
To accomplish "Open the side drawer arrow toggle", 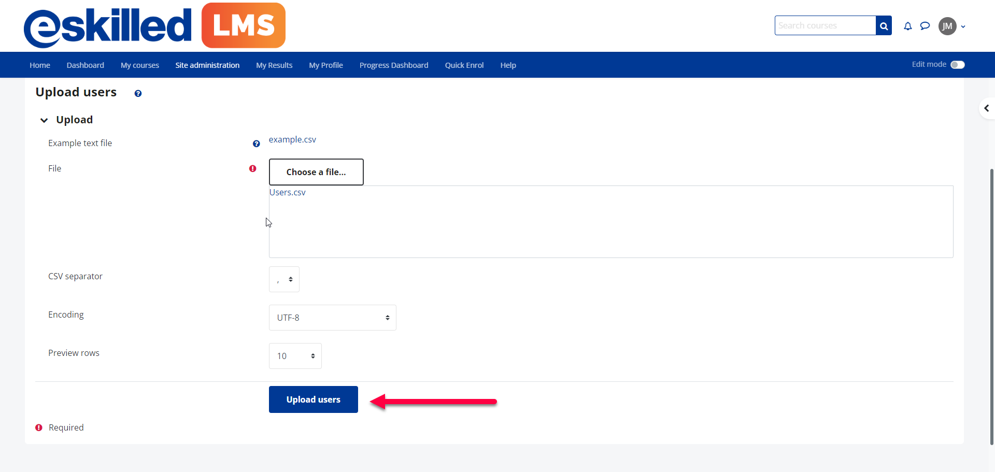I will pyautogui.click(x=987, y=108).
